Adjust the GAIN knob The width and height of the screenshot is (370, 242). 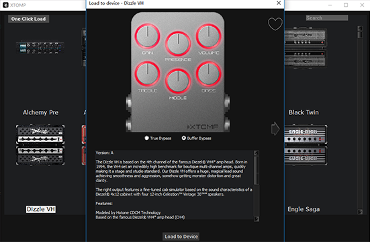148,36
